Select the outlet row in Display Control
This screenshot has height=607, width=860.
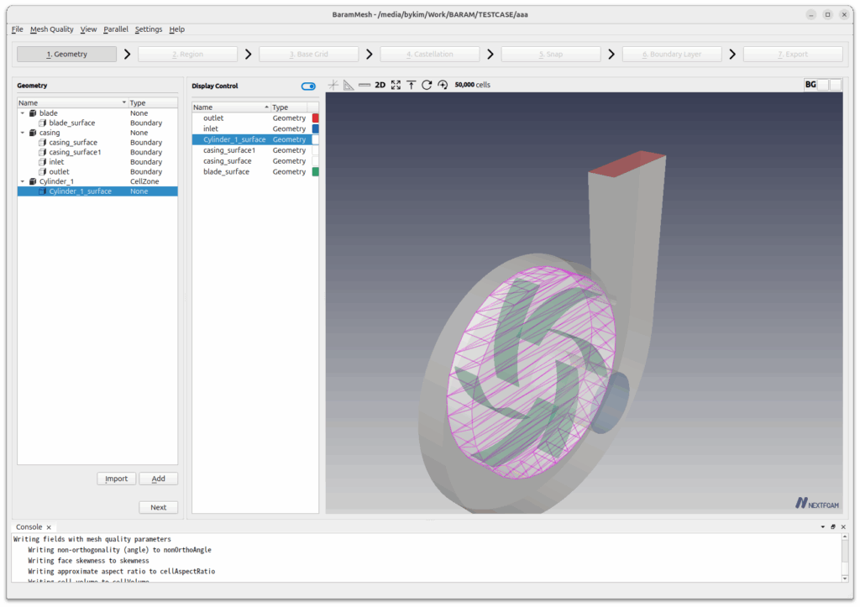255,118
